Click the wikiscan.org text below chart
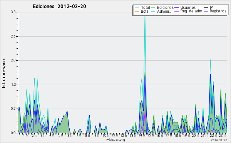 pos(115,140)
